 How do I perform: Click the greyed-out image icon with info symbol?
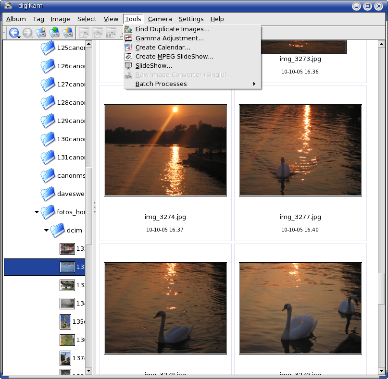[111, 33]
